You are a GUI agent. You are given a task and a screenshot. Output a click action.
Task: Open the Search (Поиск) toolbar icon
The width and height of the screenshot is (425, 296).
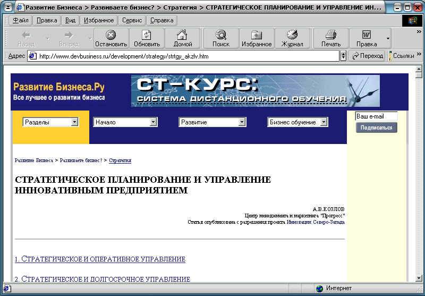221,35
